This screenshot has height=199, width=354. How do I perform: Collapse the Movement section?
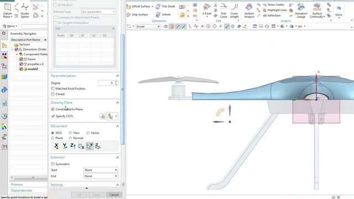(117, 126)
